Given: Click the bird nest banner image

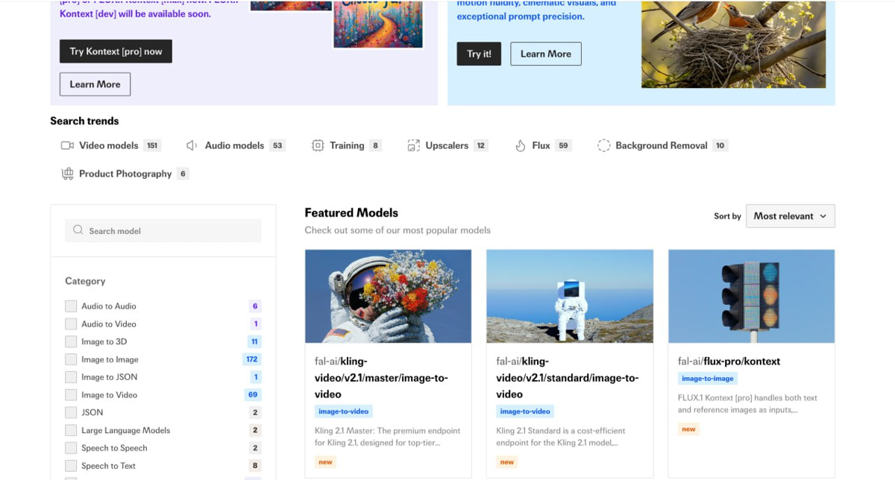Looking at the screenshot, I should (x=733, y=44).
